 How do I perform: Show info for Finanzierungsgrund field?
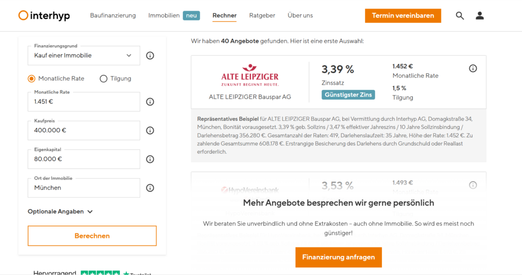tap(150, 56)
